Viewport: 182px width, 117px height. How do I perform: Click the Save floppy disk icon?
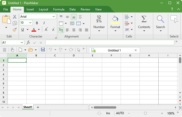coord(43,50)
